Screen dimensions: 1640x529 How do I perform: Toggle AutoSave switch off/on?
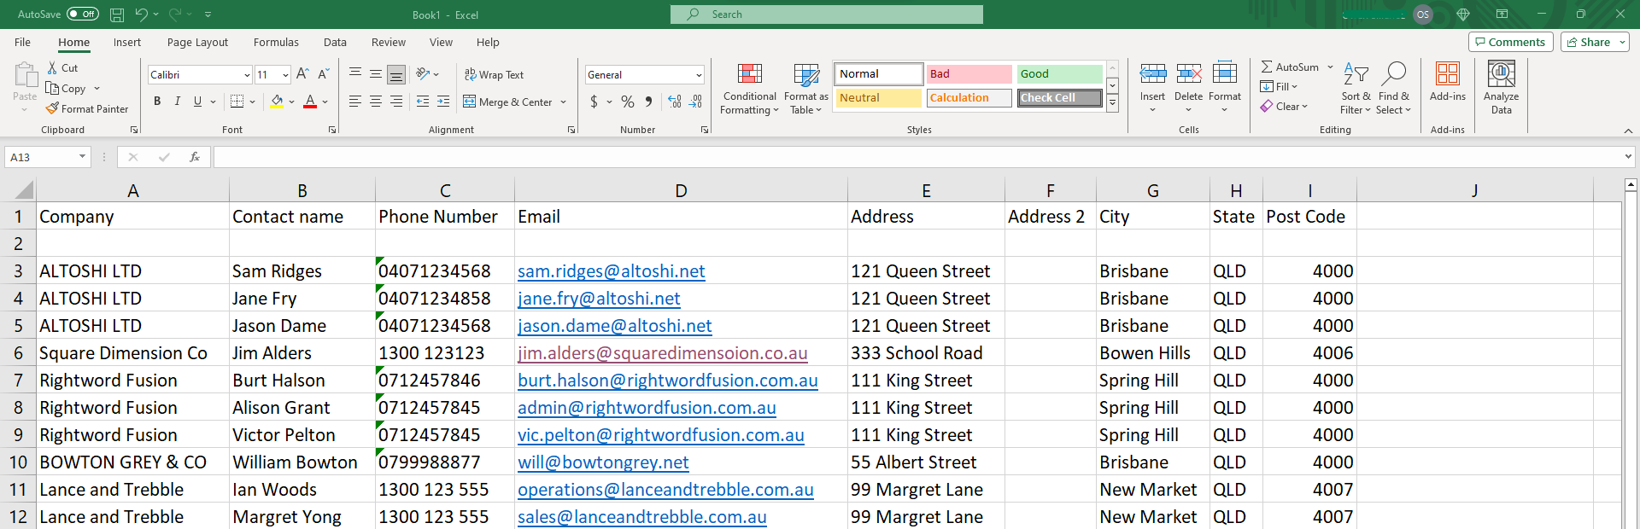[x=82, y=15]
